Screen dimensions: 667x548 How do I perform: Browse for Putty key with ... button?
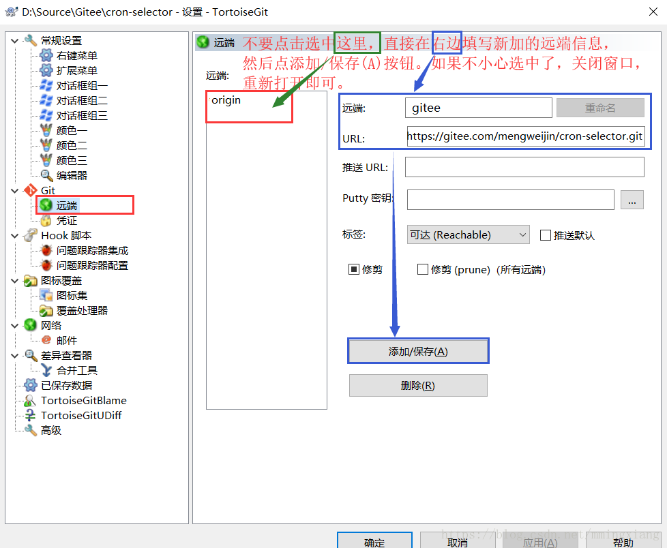coord(632,200)
